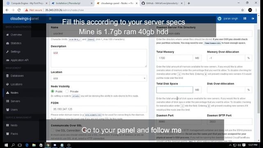Switch to the Installation Pterodactyl tab
The height and width of the screenshot is (148, 263).
(72, 3)
